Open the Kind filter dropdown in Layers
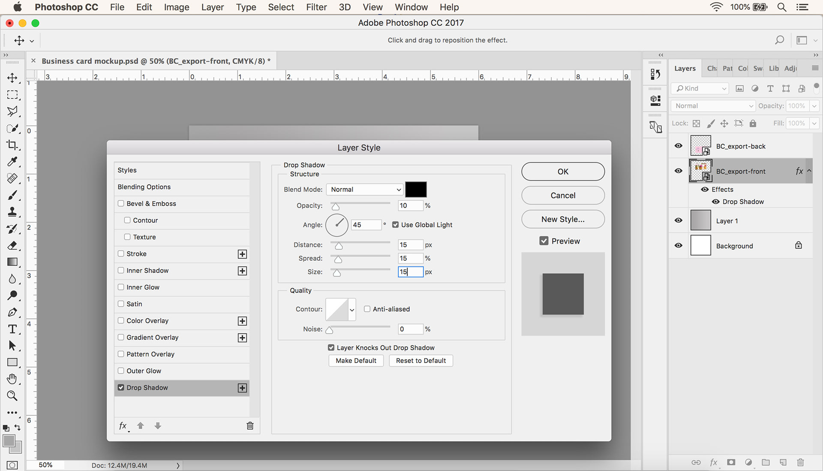 700,88
